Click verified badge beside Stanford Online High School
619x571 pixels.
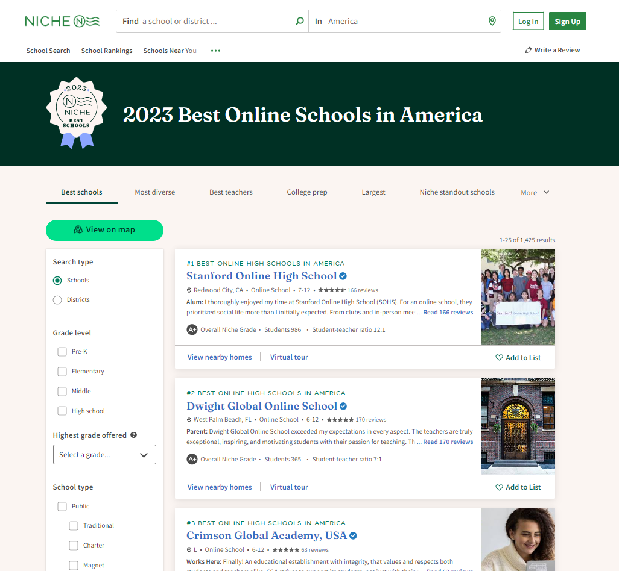343,276
